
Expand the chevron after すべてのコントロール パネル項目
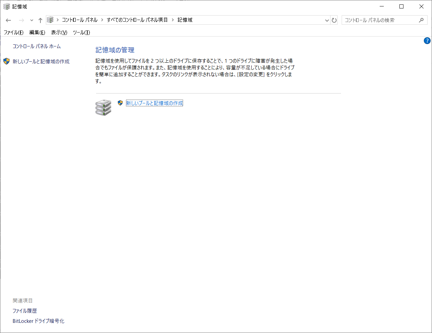173,20
